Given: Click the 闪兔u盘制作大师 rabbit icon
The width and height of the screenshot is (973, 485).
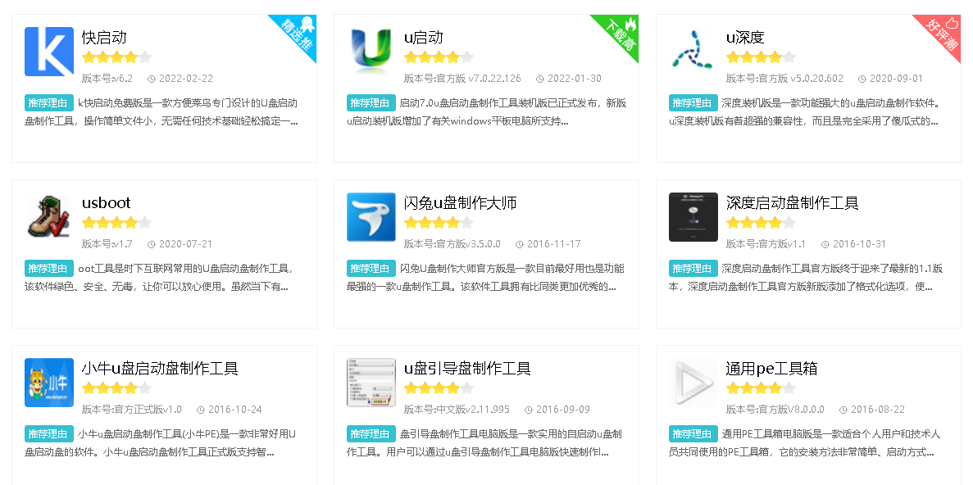Looking at the screenshot, I should (371, 217).
